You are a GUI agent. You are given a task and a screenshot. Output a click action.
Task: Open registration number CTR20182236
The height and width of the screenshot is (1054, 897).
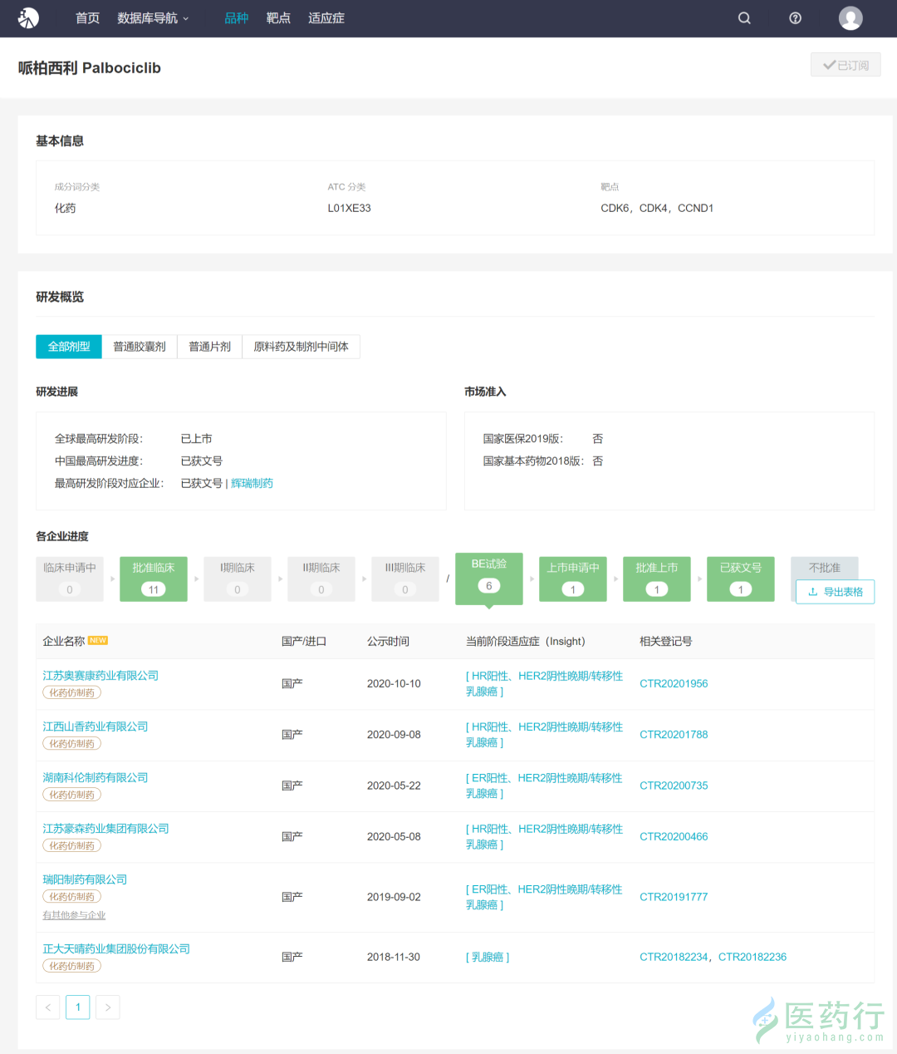click(752, 957)
